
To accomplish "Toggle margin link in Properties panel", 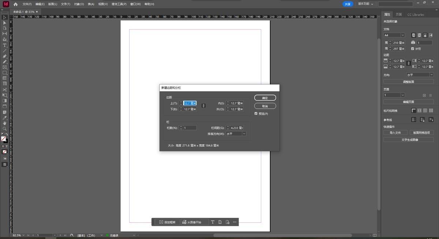I will (409, 63).
